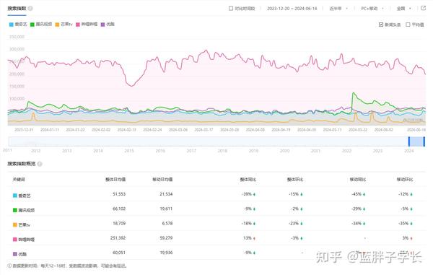Click the 66,102 value for 腾讯视频

click(119, 209)
